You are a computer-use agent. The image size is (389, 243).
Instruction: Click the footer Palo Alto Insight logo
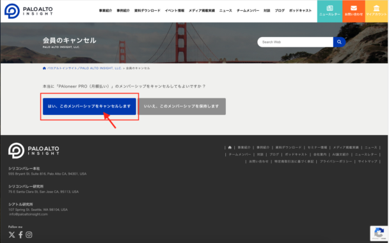point(34,150)
